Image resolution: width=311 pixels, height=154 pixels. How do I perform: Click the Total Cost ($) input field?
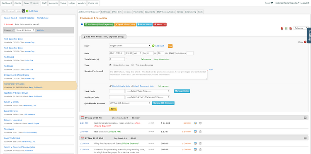(117, 59)
